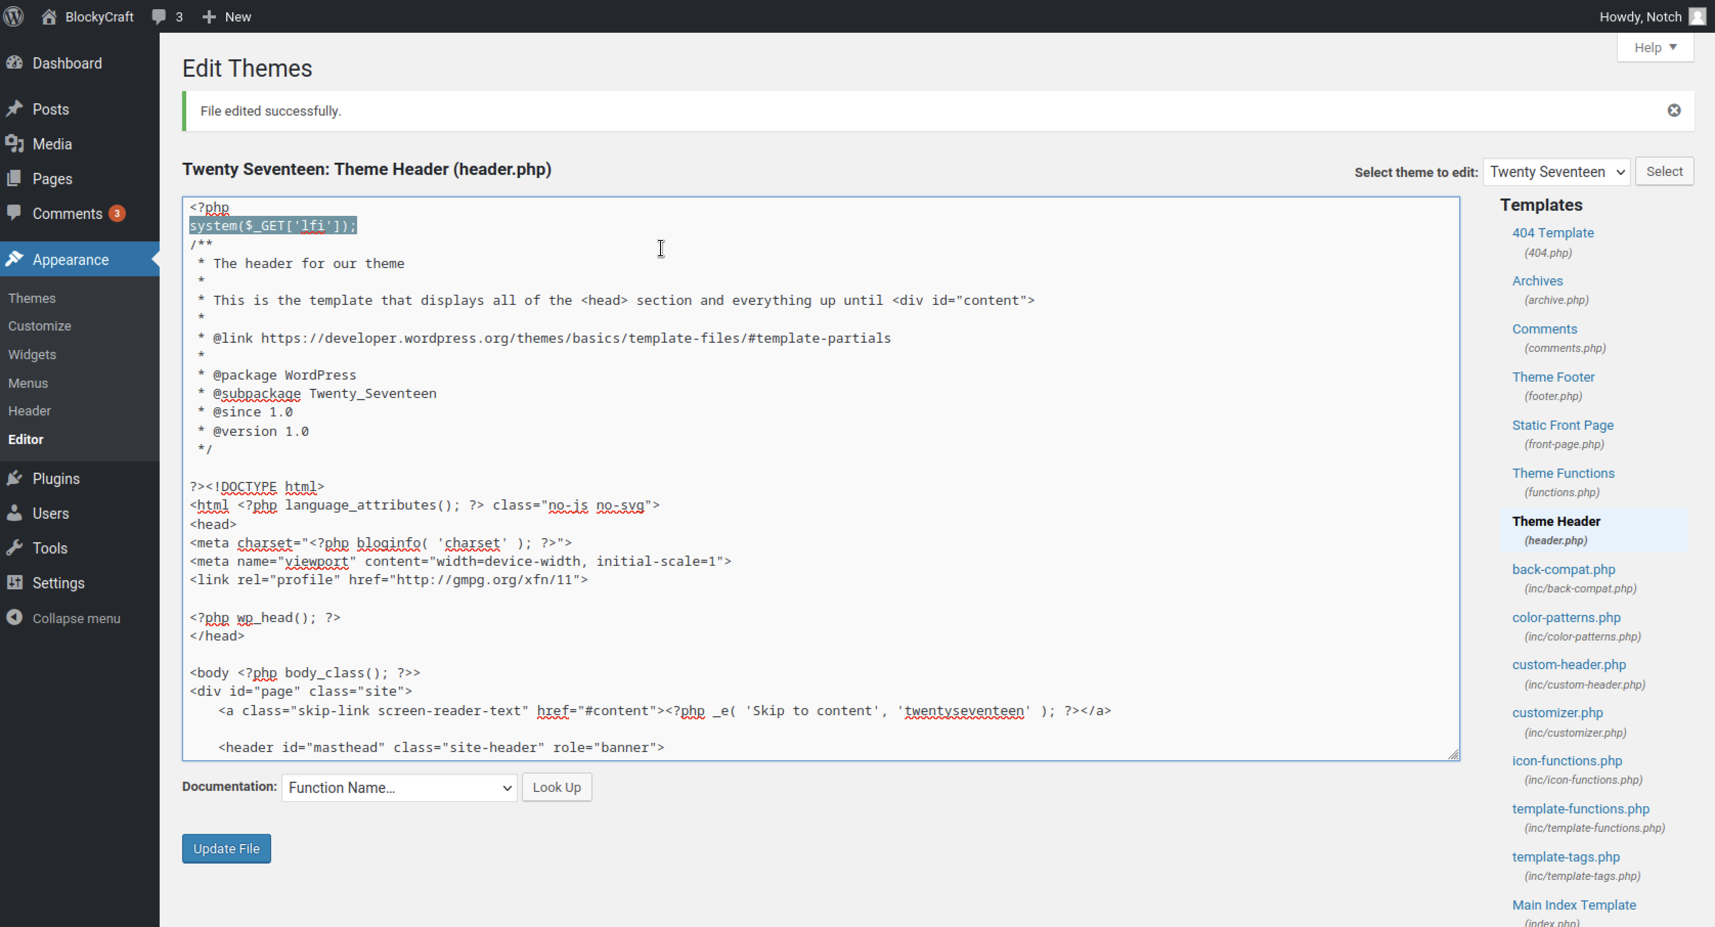
Task: Click the BlockyCraft site name
Action: [x=99, y=17]
